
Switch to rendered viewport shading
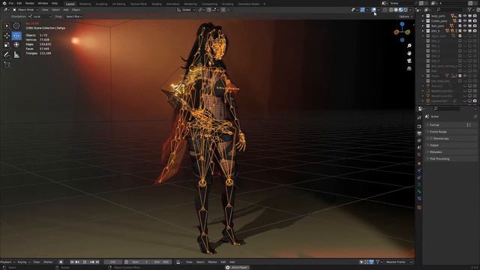[405, 10]
